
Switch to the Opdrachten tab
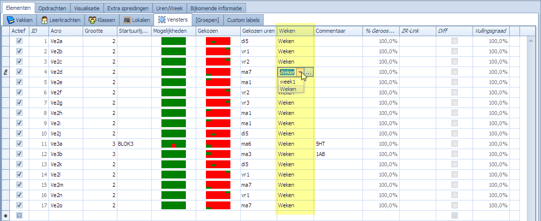click(x=52, y=8)
